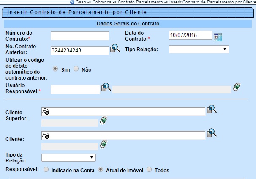Viewport: 256px width, 179px height.
Task: Clear the Cliente Superior field with eraser
Action: point(103,121)
